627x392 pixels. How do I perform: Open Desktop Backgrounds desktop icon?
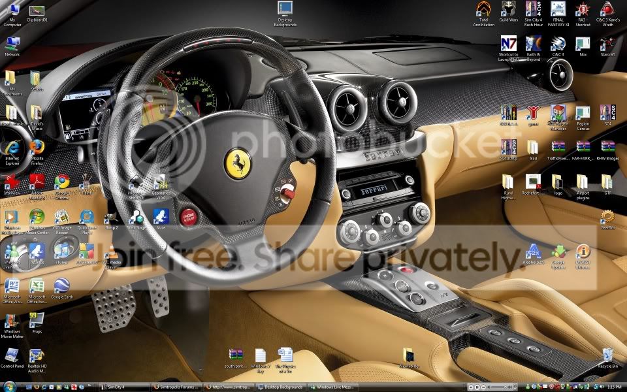285,14
